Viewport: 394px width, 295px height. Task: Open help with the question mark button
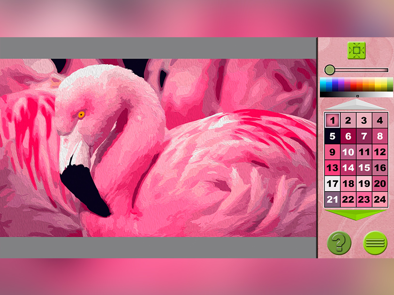pos(339,243)
